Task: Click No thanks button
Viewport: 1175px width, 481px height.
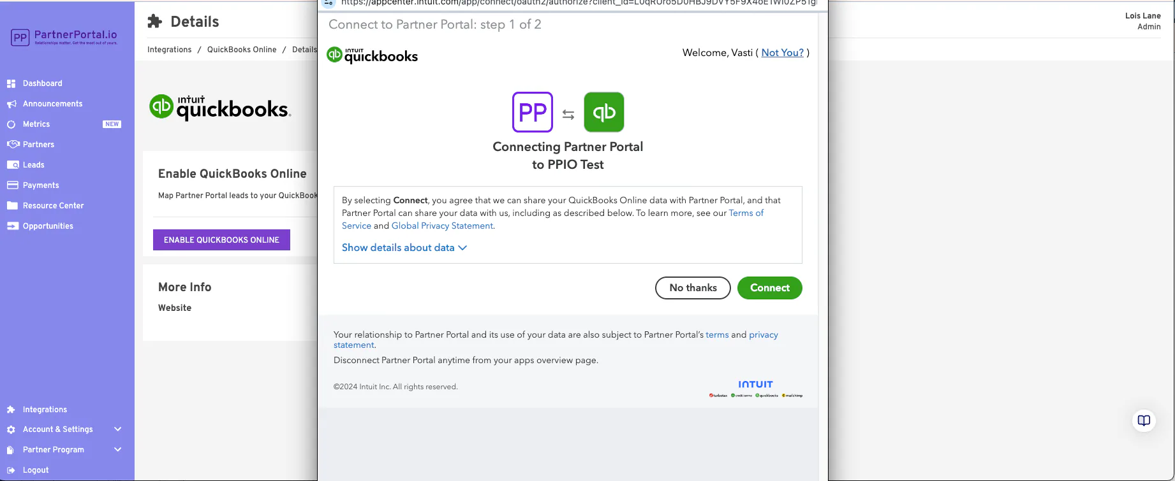Action: (693, 288)
